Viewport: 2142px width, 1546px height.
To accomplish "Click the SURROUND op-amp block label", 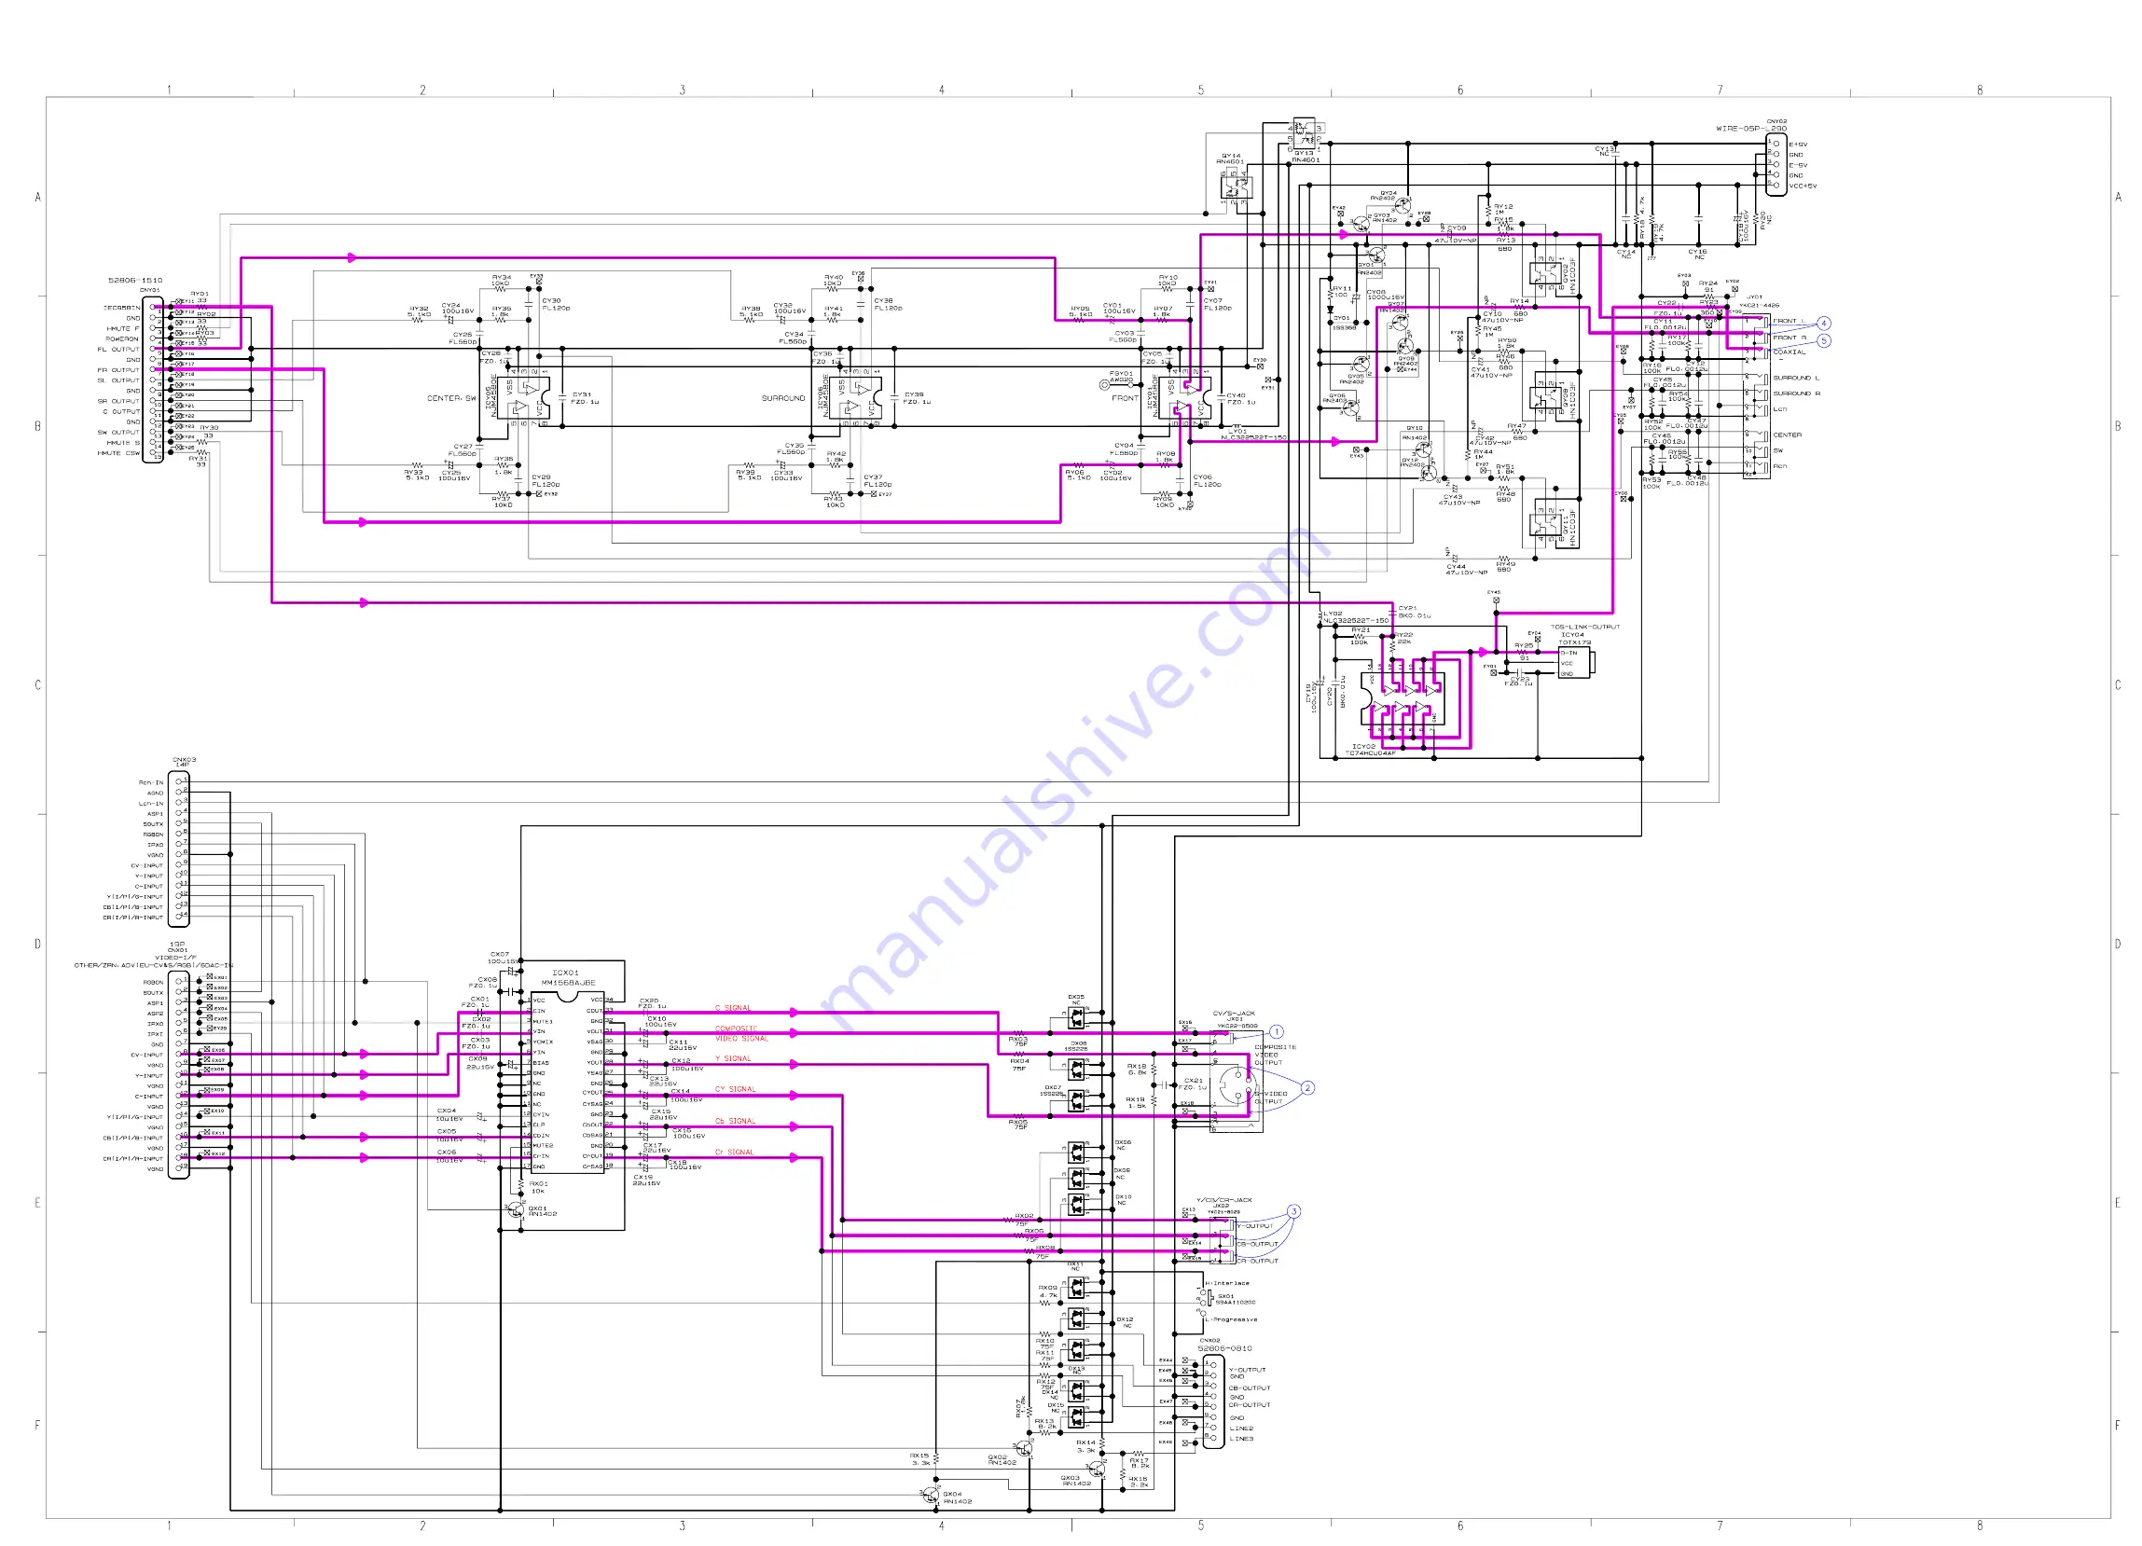I will coord(783,397).
